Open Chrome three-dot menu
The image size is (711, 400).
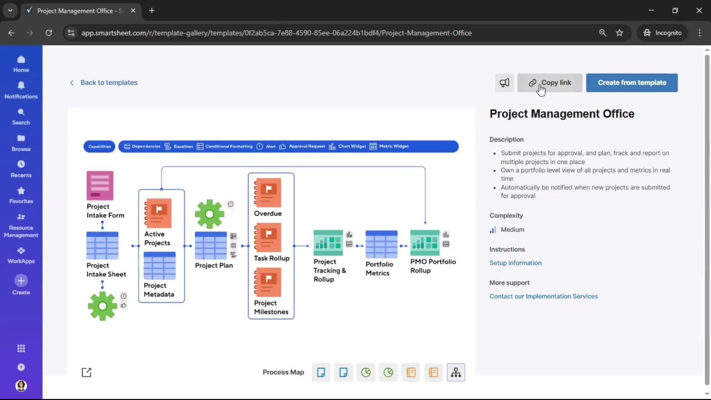700,33
